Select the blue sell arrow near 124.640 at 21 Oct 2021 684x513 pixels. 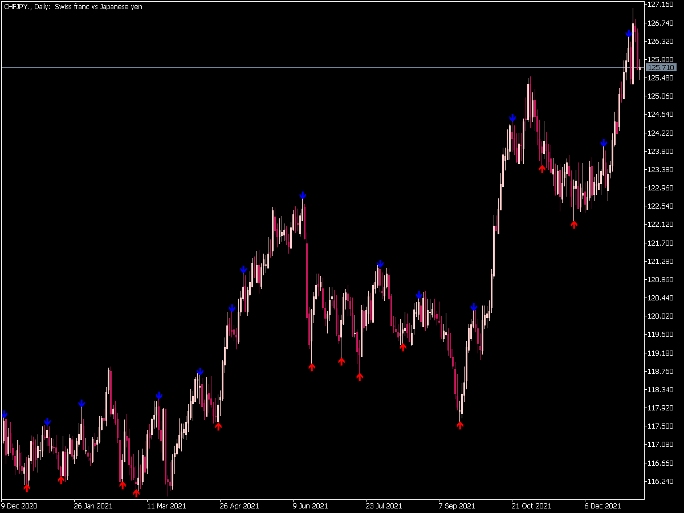tap(512, 118)
